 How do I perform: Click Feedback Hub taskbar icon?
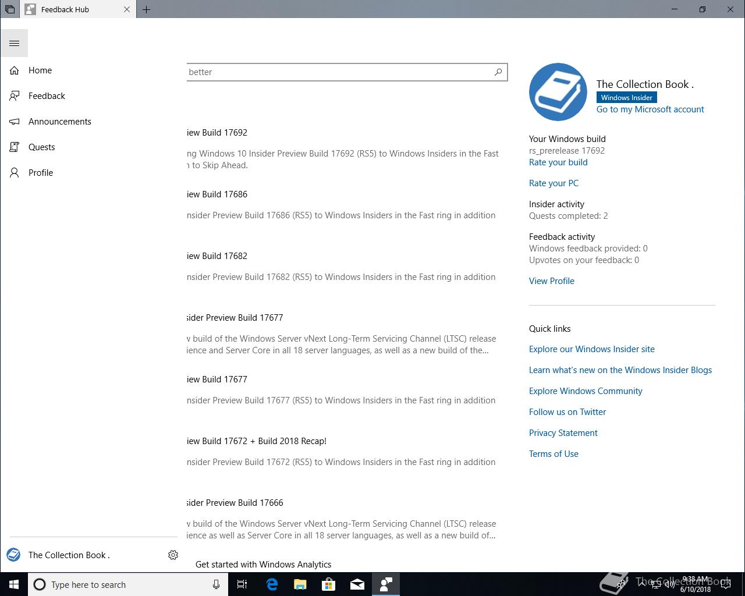coord(385,584)
